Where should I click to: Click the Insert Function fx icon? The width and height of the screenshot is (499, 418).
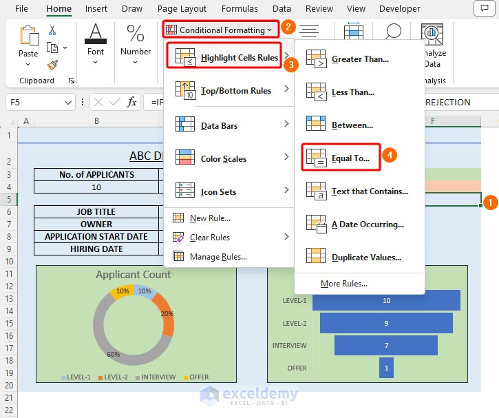(131, 102)
